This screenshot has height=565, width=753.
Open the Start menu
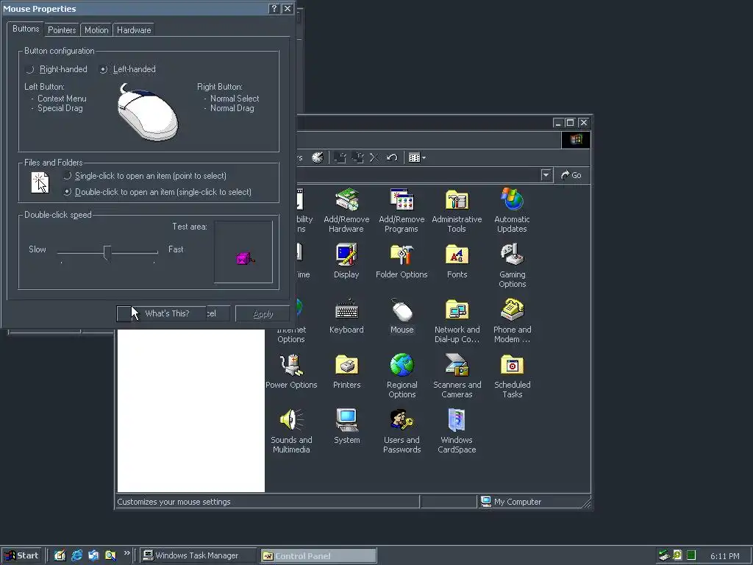tap(21, 555)
